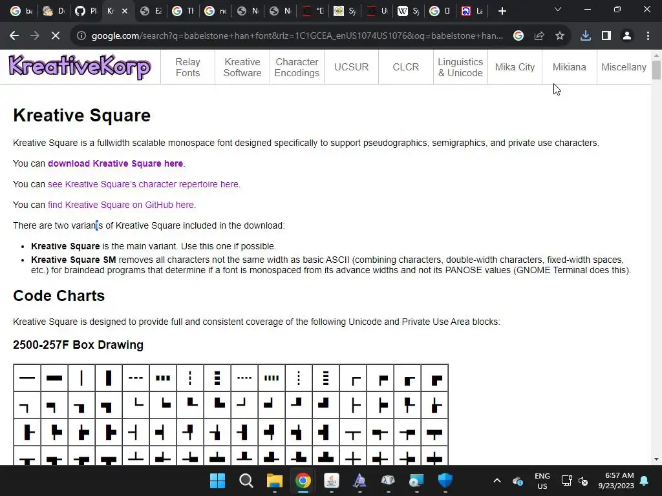Open the muted volume tray icon
The width and height of the screenshot is (662, 496).
coord(584,480)
